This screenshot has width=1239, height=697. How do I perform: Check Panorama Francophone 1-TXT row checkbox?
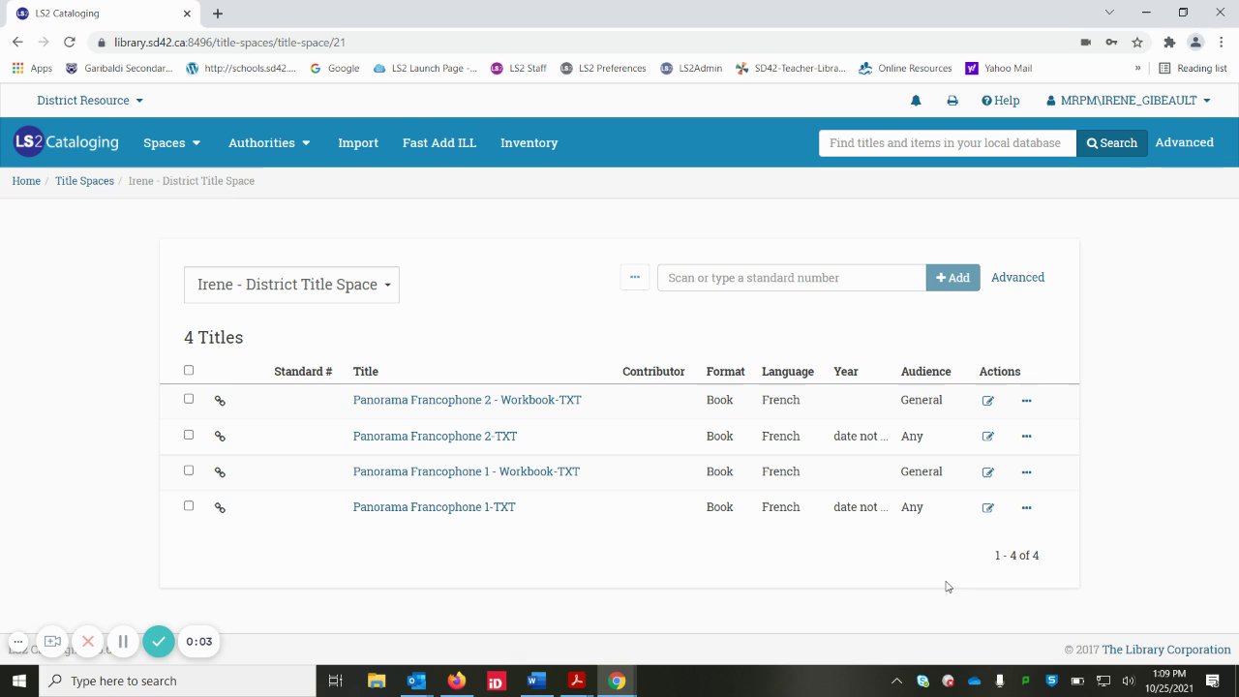pyautogui.click(x=189, y=505)
